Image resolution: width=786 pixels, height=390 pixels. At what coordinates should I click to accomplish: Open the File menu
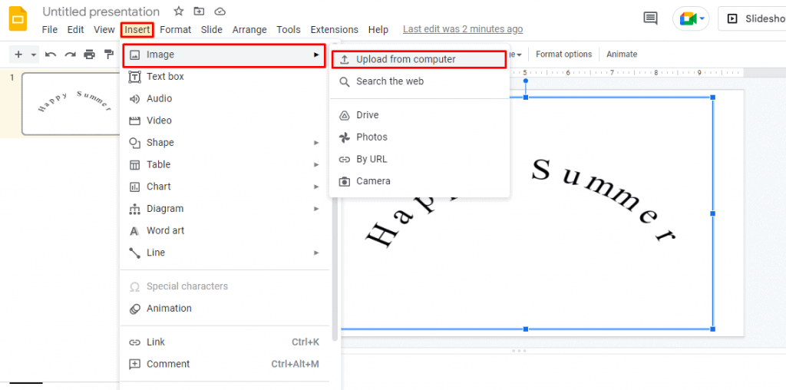[x=50, y=30]
